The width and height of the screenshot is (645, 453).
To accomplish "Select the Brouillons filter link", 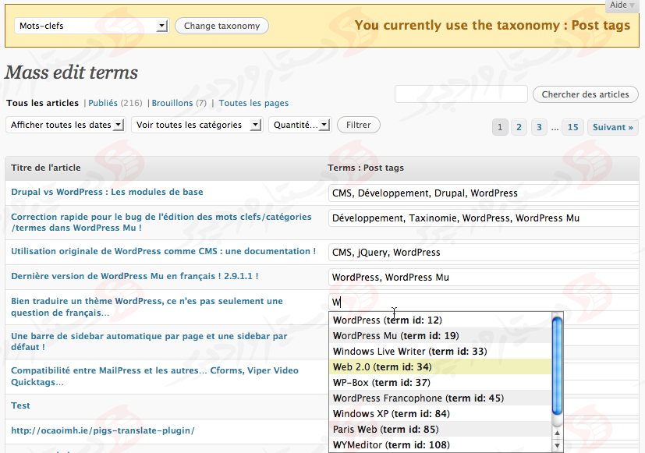I will coord(168,103).
